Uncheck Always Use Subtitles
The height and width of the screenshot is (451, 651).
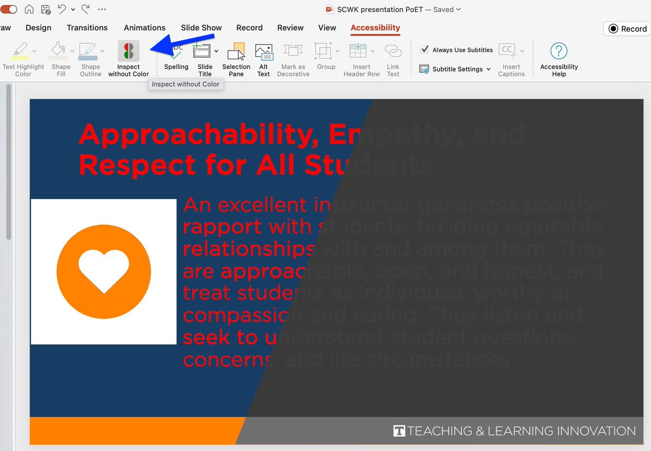coord(425,49)
